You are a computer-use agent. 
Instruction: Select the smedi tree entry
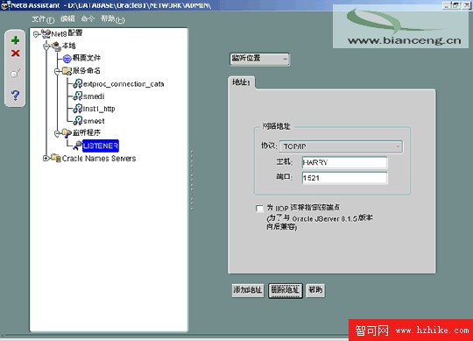(94, 96)
